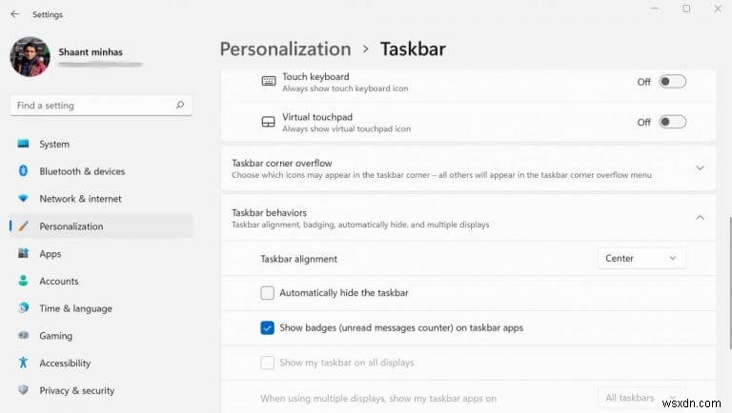Open Taskbar alignment Center dropdown

pyautogui.click(x=640, y=258)
